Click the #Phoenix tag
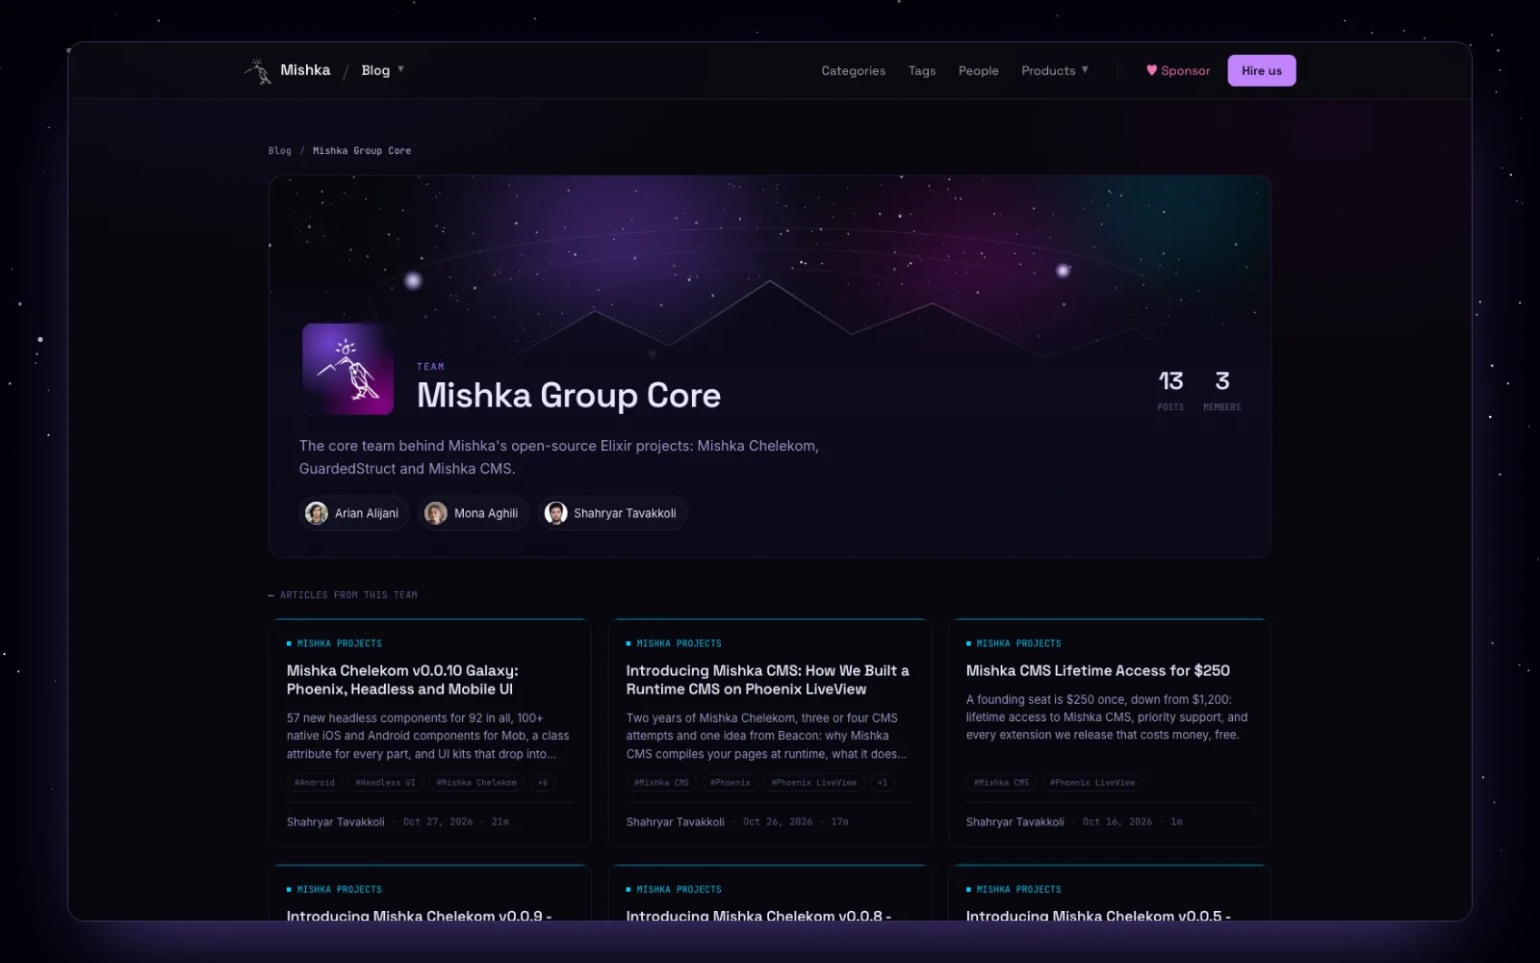The image size is (1540, 963). [730, 783]
